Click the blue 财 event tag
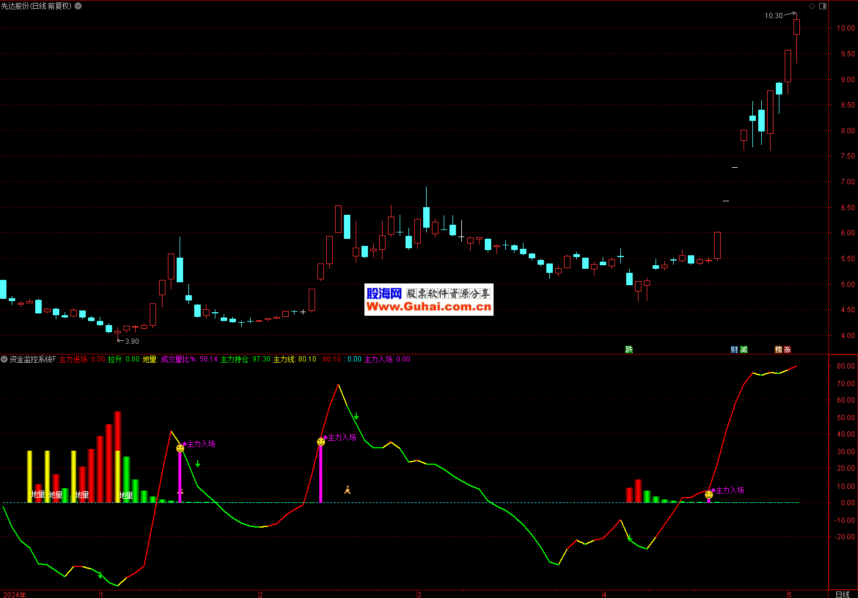 click(734, 349)
